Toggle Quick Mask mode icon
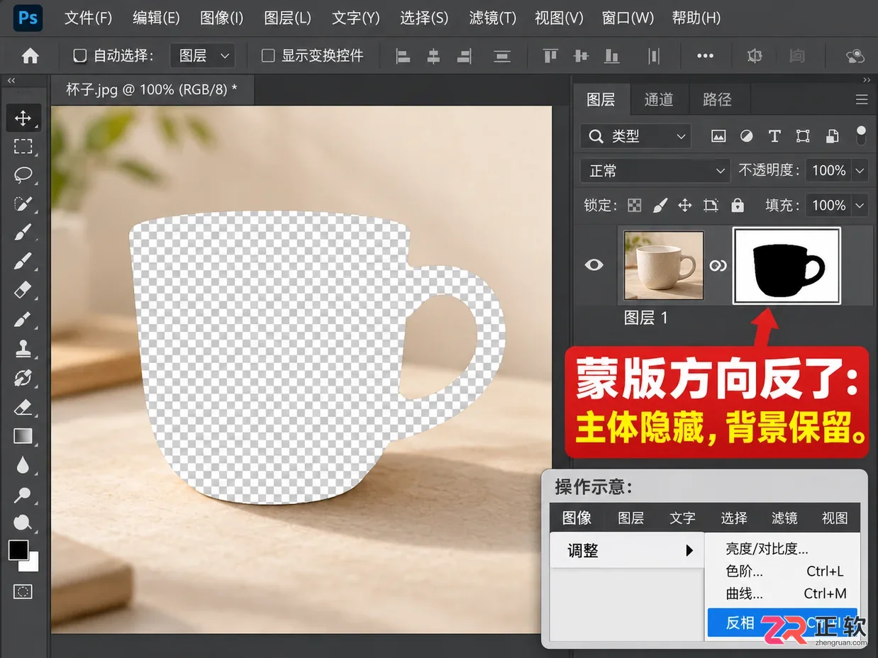The image size is (878, 658). [x=23, y=591]
